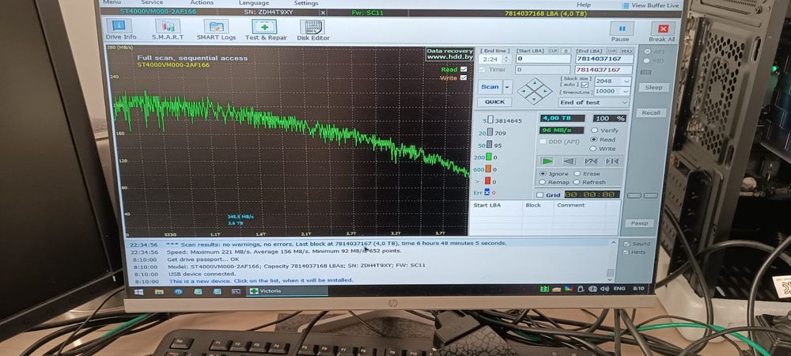Screen dimensions: 791x356
Task: Open the timeout 10000 dropdown
Action: tap(626, 91)
